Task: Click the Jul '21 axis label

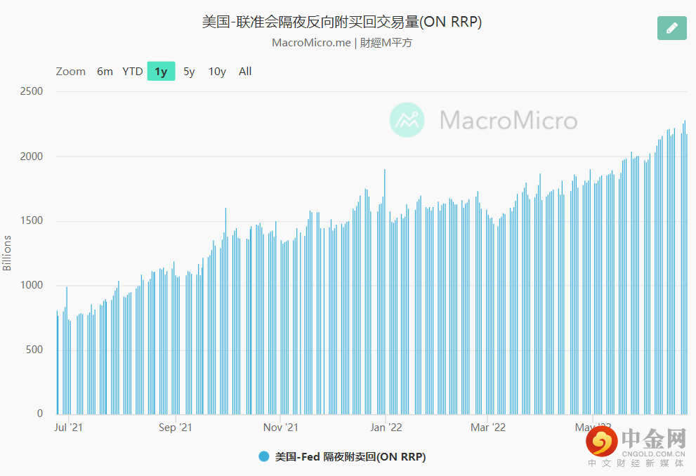Action: [68, 427]
